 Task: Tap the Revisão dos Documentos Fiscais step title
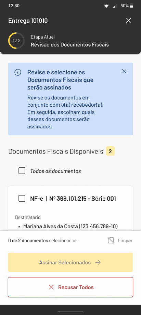pyautogui.click(x=70, y=45)
